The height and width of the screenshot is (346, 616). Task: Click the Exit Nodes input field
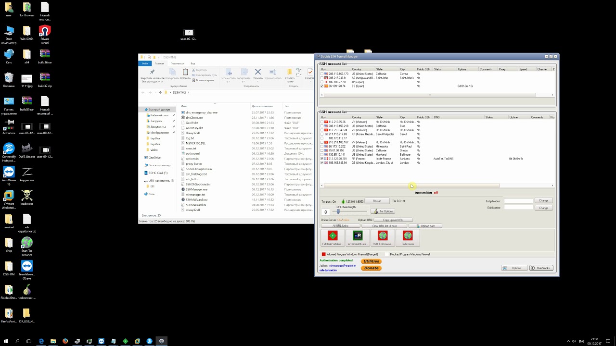click(x=518, y=208)
